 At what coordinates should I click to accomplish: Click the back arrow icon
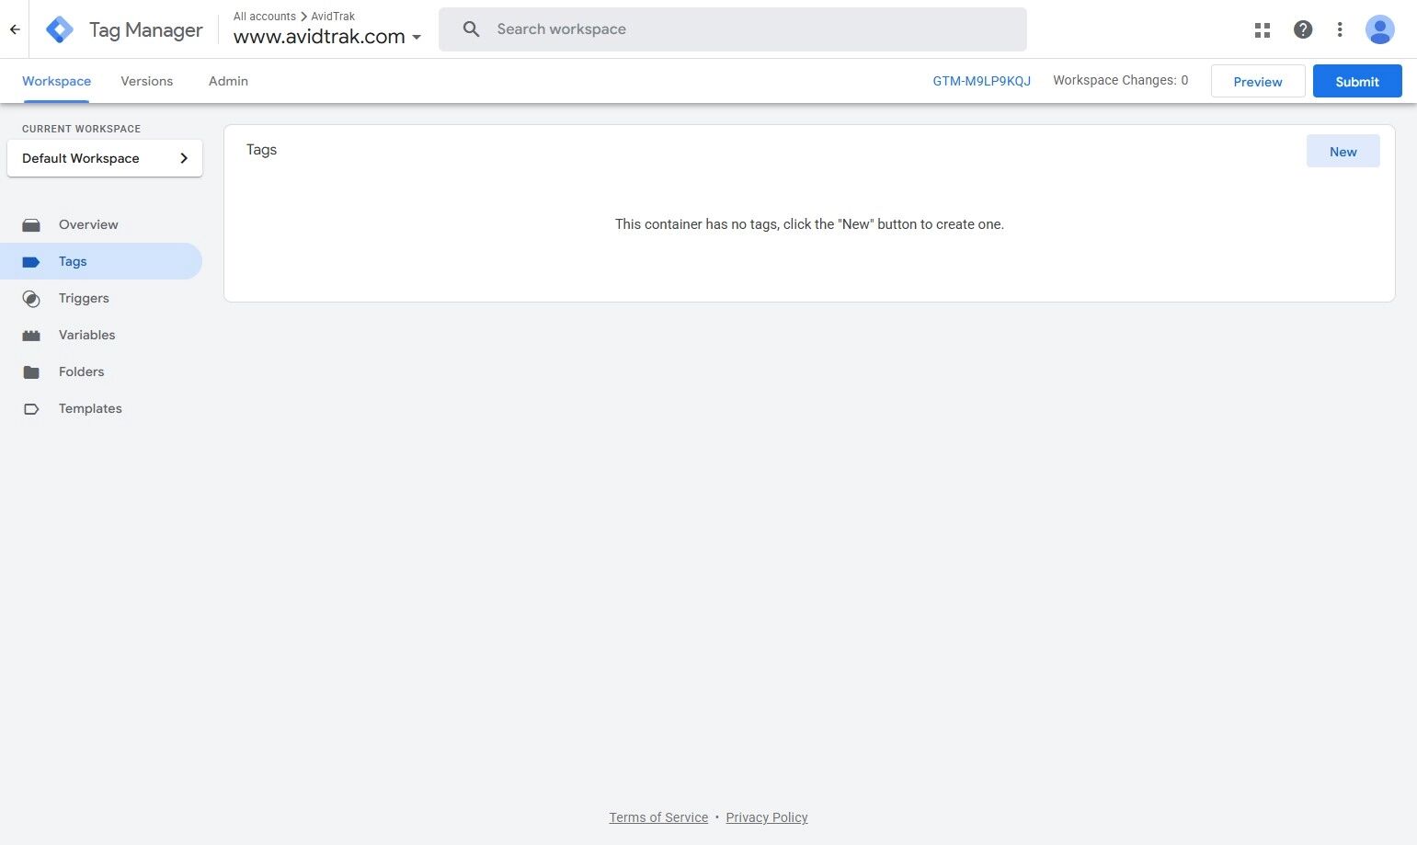point(15,29)
